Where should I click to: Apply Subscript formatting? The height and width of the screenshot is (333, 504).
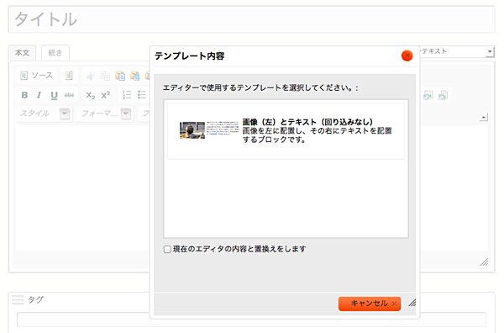(x=91, y=95)
